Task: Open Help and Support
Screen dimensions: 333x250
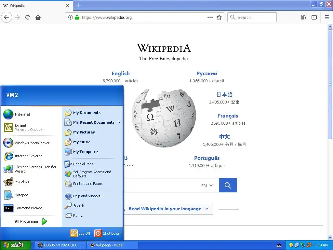Action: tap(93, 196)
